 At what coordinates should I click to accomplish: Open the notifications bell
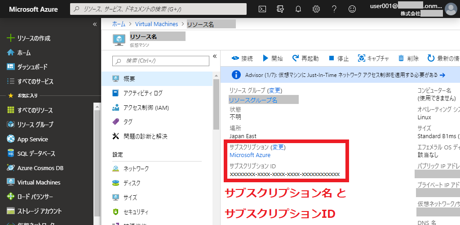click(x=298, y=9)
